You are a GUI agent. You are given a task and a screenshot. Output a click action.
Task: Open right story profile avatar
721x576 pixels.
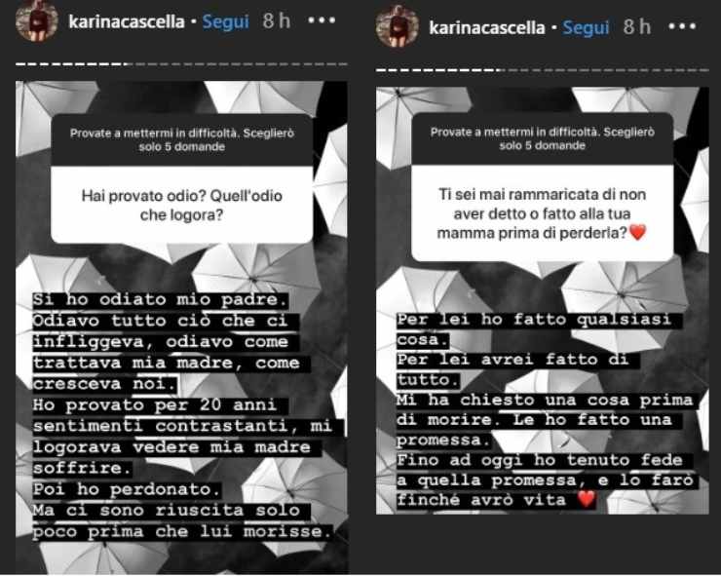[x=398, y=26]
